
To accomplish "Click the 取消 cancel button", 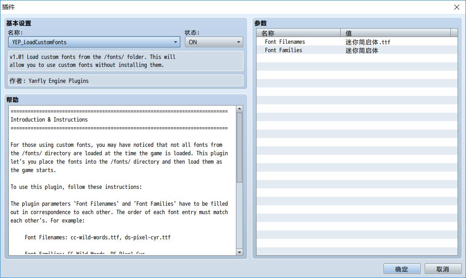I will click(443, 269).
